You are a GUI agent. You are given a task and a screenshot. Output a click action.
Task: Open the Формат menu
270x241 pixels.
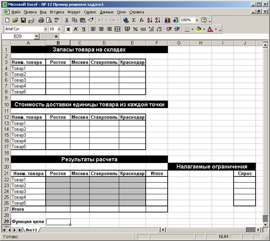[x=74, y=12]
